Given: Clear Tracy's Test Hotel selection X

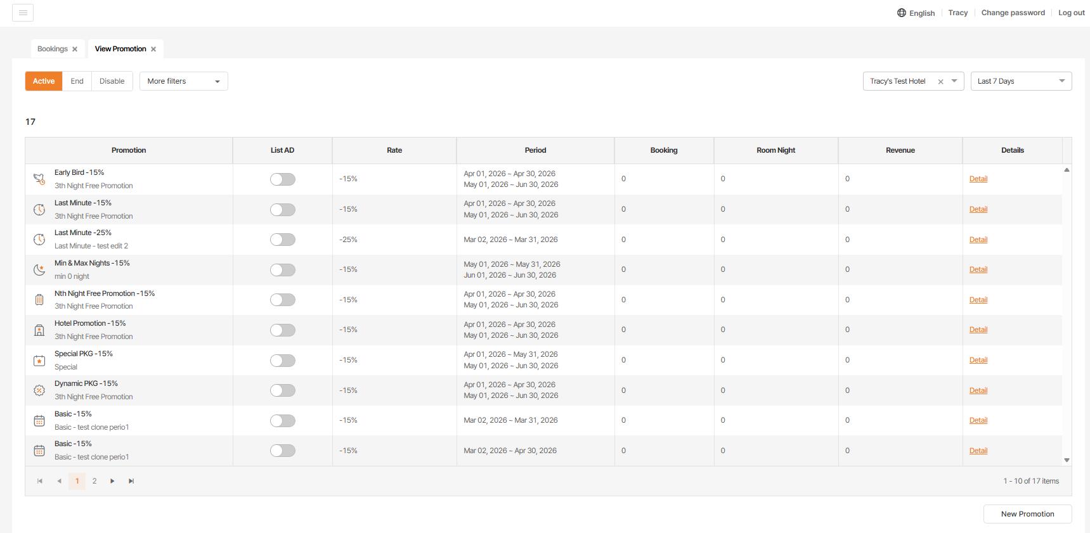Looking at the screenshot, I should coord(940,82).
